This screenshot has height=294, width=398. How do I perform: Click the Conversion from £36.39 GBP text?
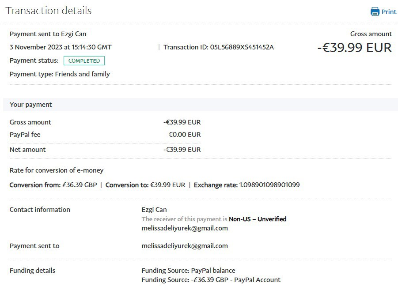pos(53,185)
